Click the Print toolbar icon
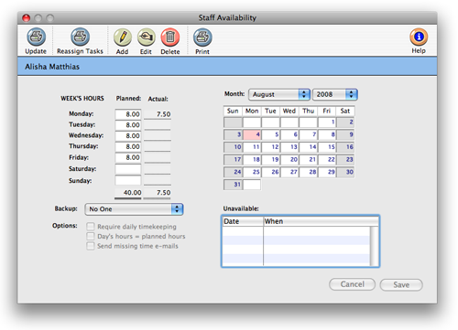Screen dimensions: 458x330 [x=202, y=37]
